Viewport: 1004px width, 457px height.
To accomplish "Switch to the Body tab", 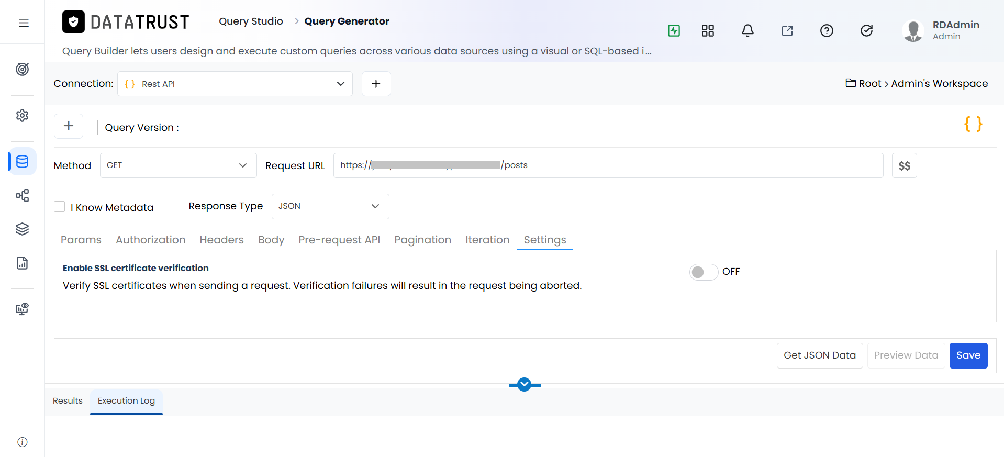I will click(x=271, y=240).
